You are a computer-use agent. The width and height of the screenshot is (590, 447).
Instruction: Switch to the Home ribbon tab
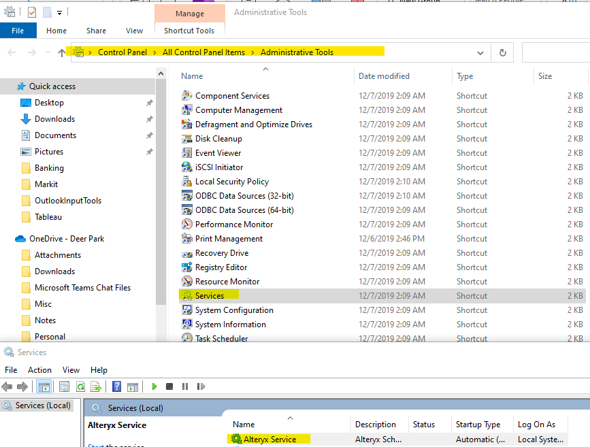[x=56, y=31]
